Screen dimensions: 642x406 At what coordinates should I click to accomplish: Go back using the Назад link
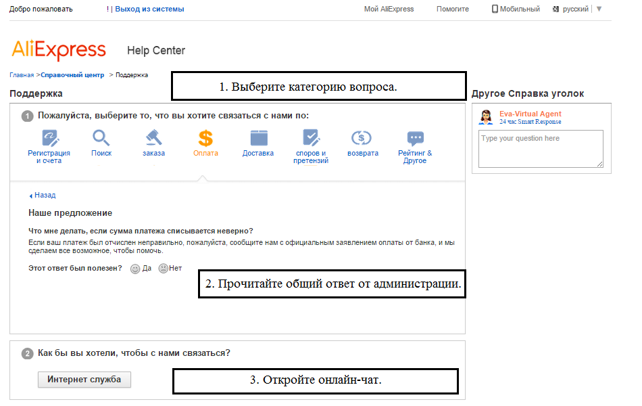pos(45,195)
